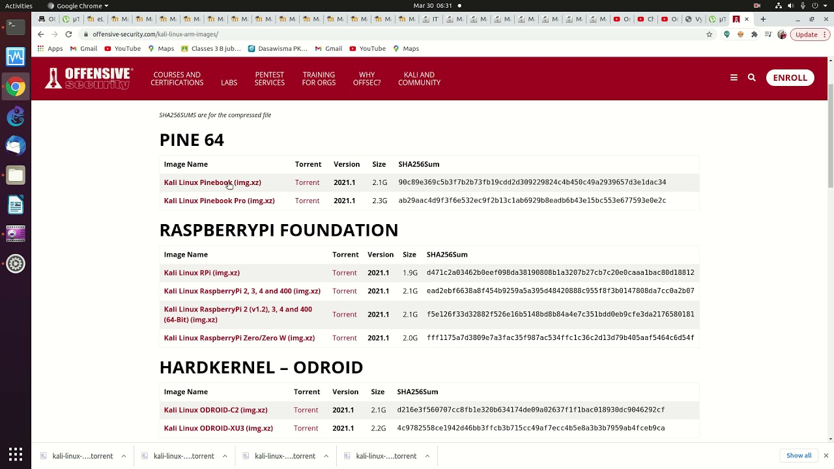Switch to the 'eL' browser tab
Viewport: 834px width, 469px height.
coord(95,20)
